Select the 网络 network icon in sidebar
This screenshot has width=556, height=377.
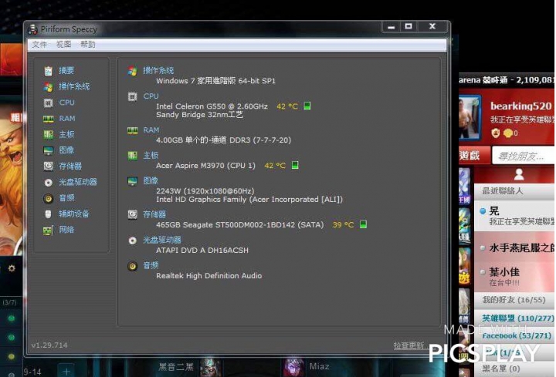49,230
